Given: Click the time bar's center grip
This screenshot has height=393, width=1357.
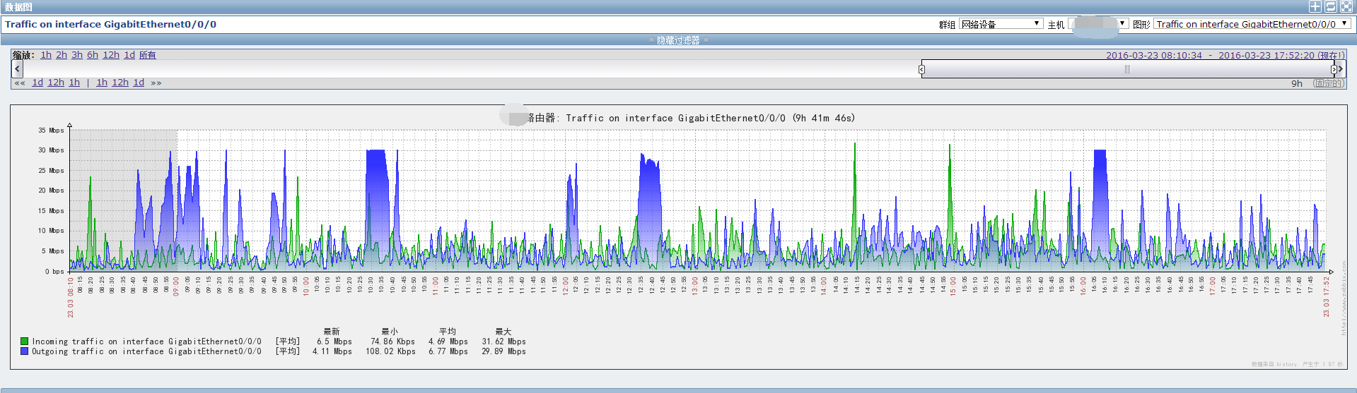Looking at the screenshot, I should point(1127,69).
